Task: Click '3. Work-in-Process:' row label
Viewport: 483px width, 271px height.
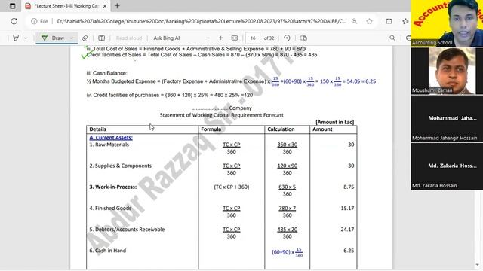Action: click(112, 187)
